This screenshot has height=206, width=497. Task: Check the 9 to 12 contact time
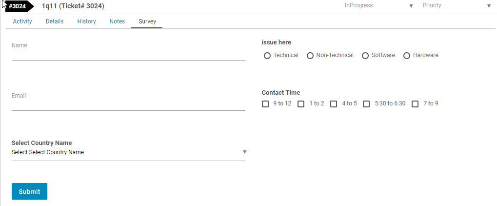coord(265,104)
